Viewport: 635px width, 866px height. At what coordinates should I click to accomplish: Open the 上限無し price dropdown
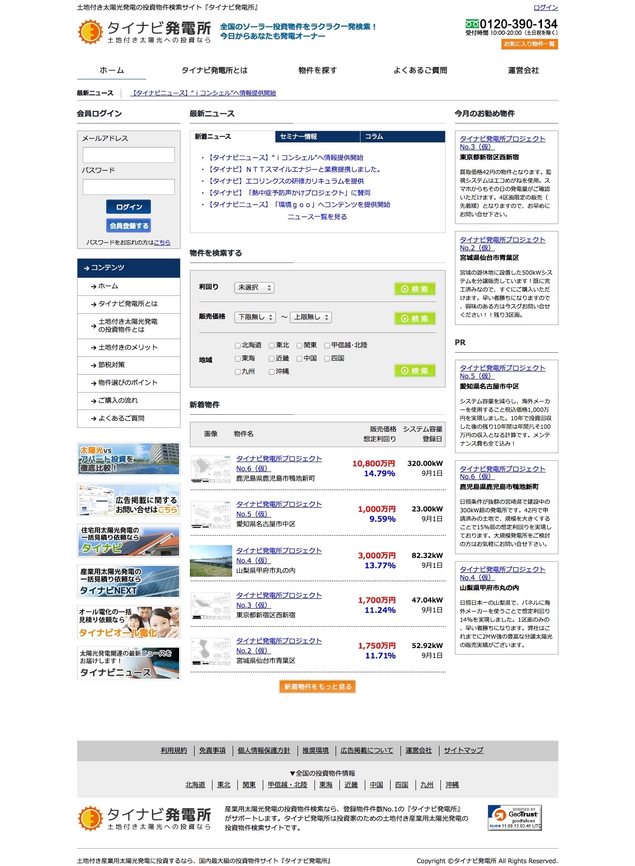coord(311,317)
